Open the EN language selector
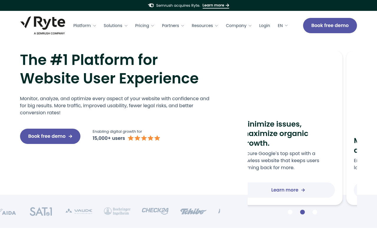Viewport: 377px width, 235px height. pos(283,26)
